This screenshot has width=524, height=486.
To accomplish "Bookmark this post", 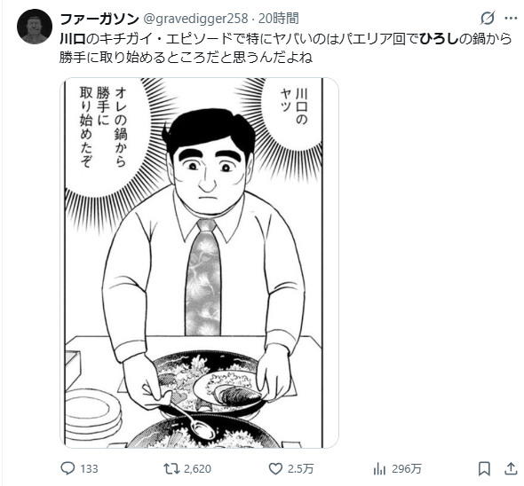I will pos(484,468).
